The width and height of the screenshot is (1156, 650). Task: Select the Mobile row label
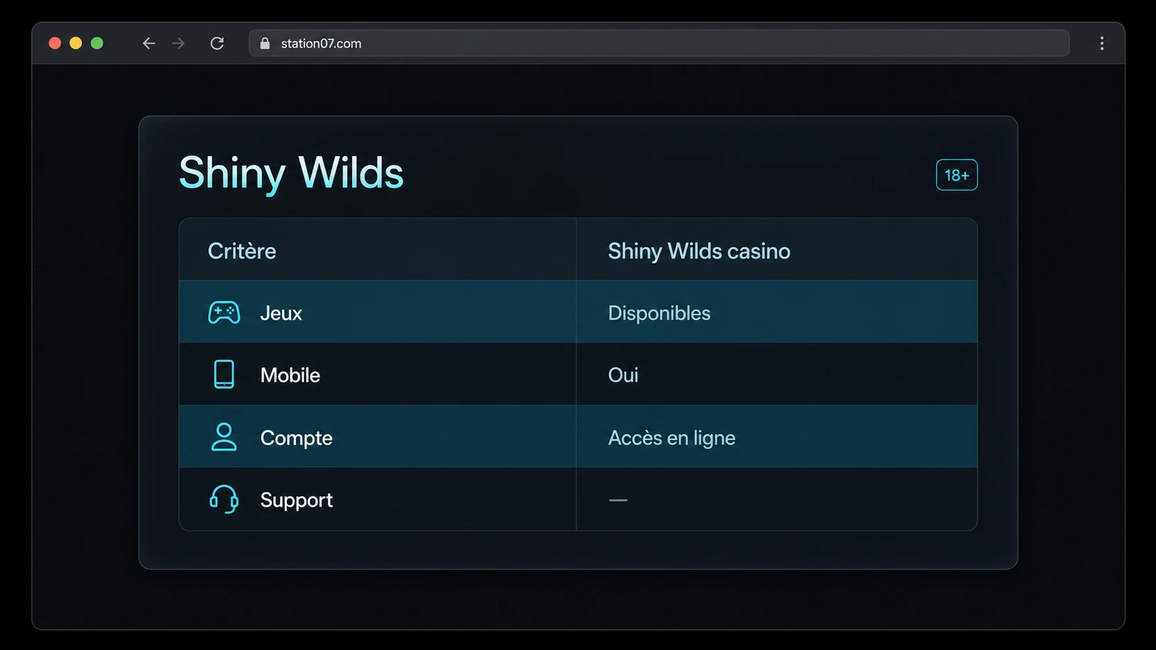pyautogui.click(x=290, y=375)
